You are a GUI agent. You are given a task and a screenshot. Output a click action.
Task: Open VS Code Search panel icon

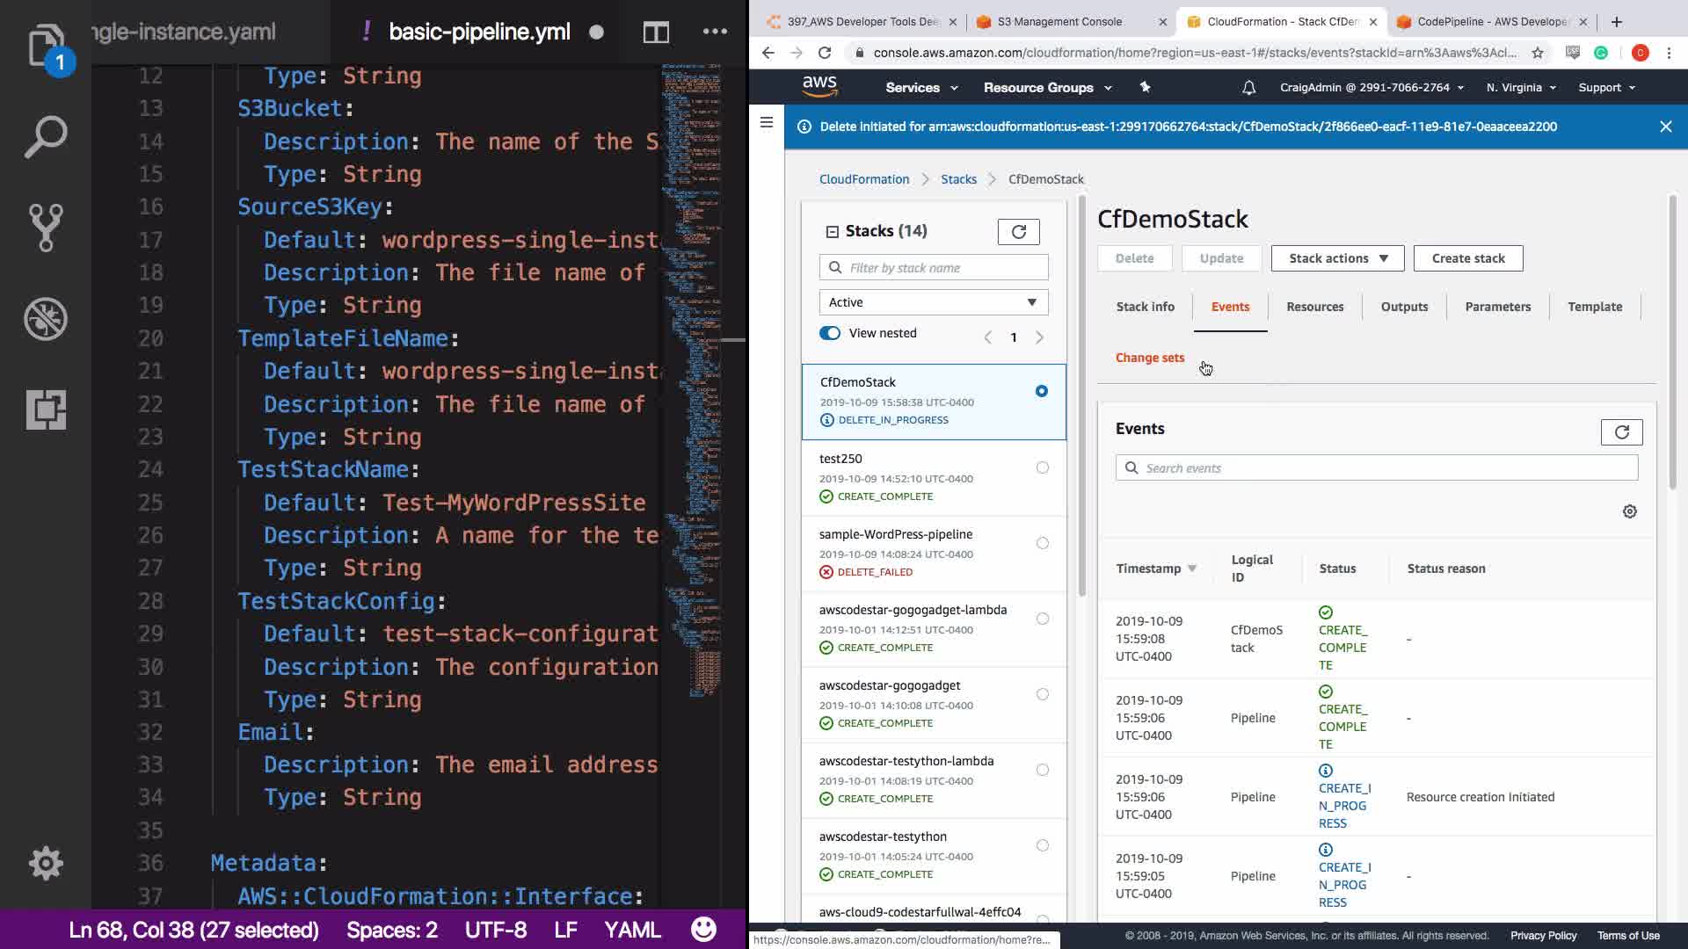(46, 136)
